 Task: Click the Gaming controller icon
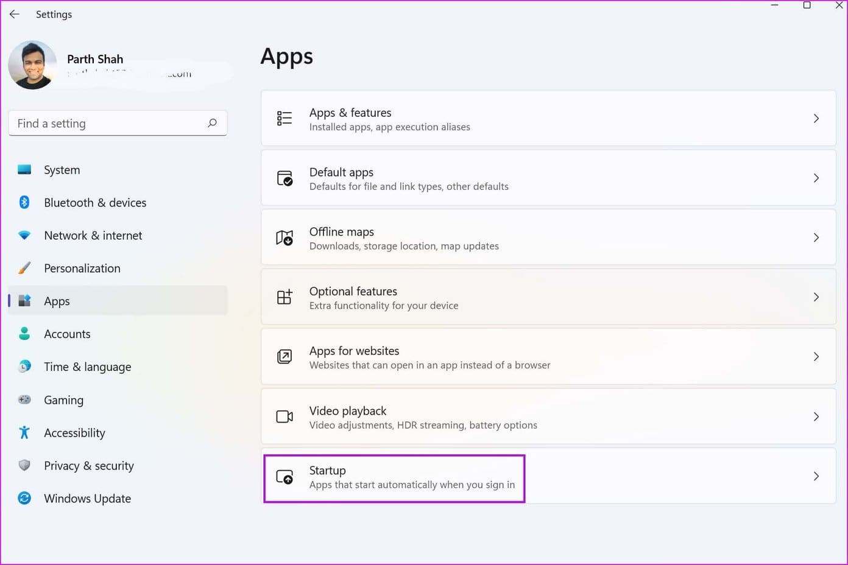coord(24,400)
